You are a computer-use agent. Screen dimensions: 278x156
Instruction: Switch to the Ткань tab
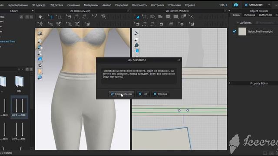[236, 15]
